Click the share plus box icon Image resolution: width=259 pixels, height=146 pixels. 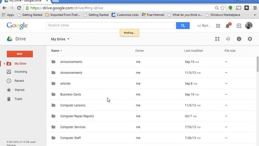click(x=239, y=26)
